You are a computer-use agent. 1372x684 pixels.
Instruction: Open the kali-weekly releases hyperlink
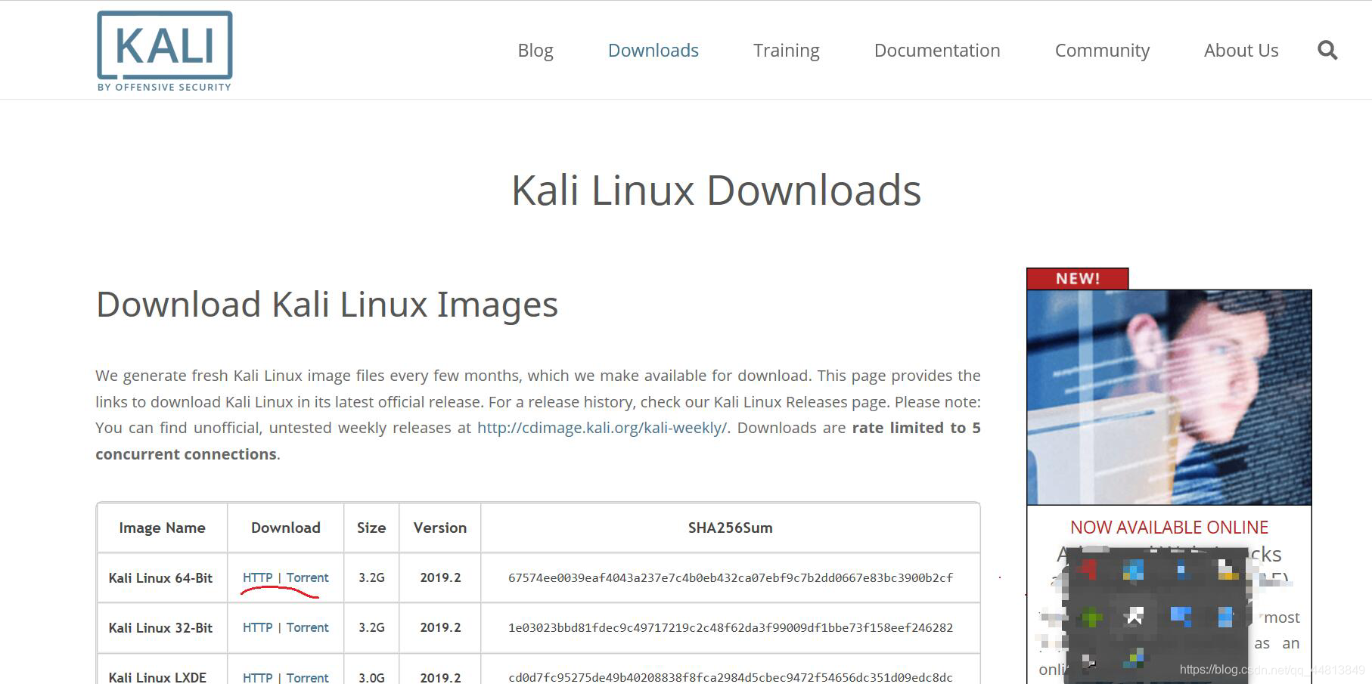tap(601, 427)
